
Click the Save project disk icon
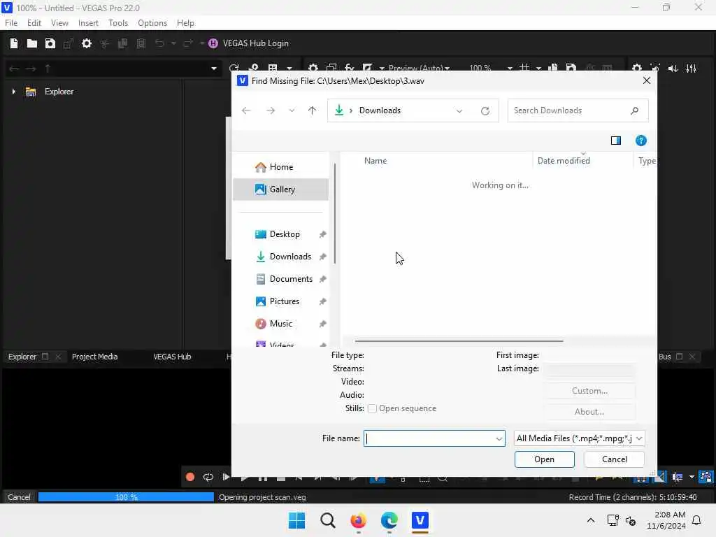click(50, 43)
